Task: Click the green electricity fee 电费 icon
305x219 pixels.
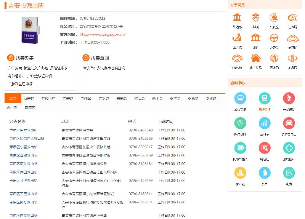Action: pyautogui.click(x=289, y=173)
